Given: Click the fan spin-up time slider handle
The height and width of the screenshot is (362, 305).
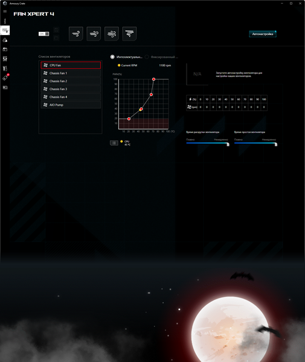Looking at the screenshot, I should (228, 145).
